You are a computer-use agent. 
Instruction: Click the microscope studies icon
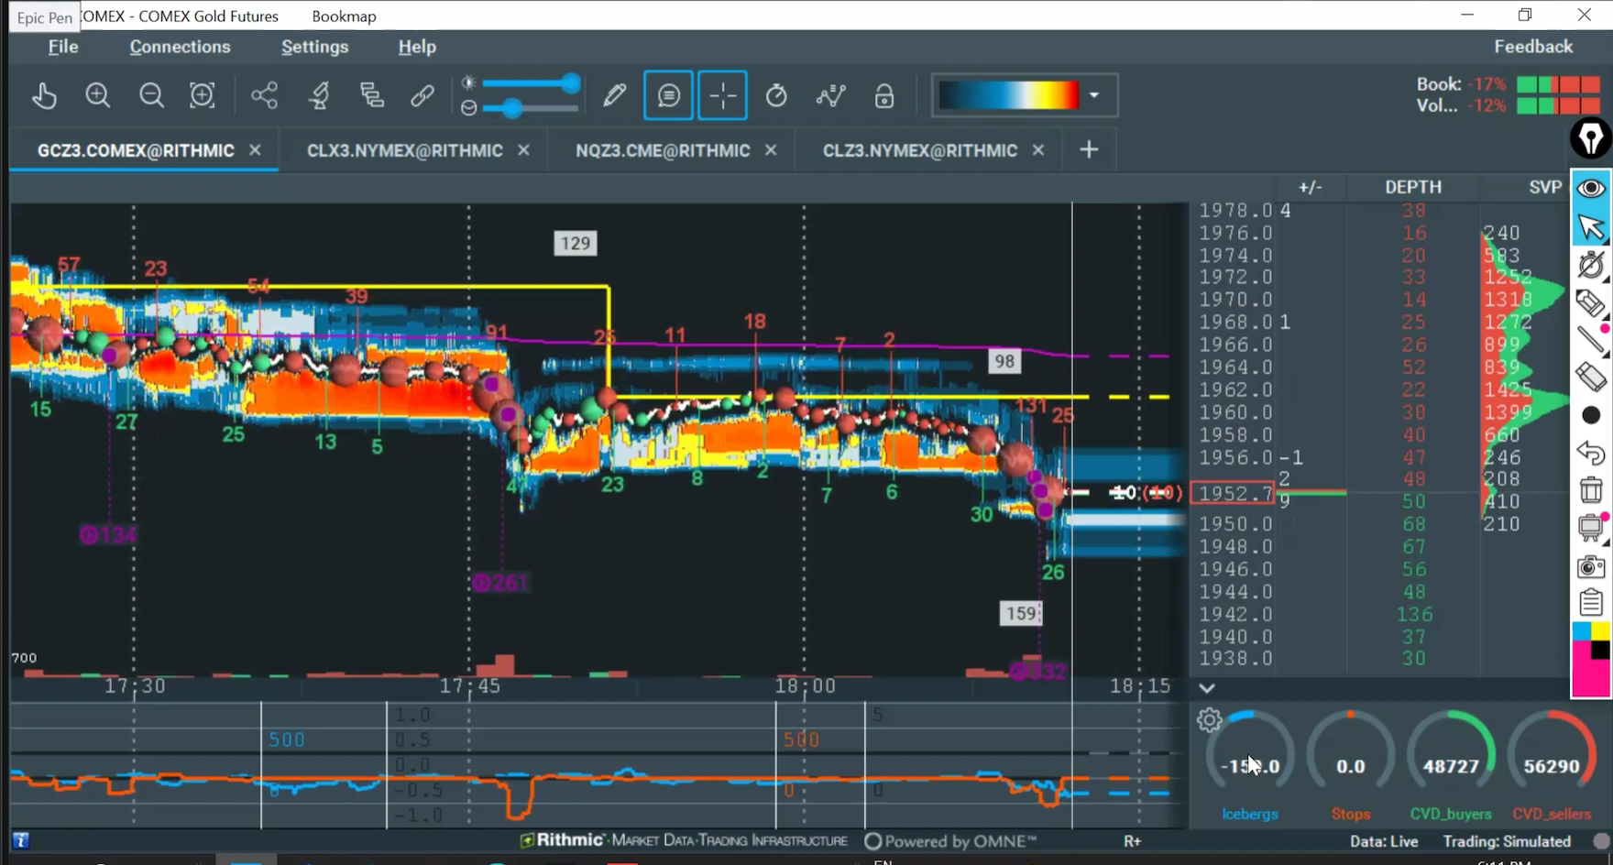320,95
